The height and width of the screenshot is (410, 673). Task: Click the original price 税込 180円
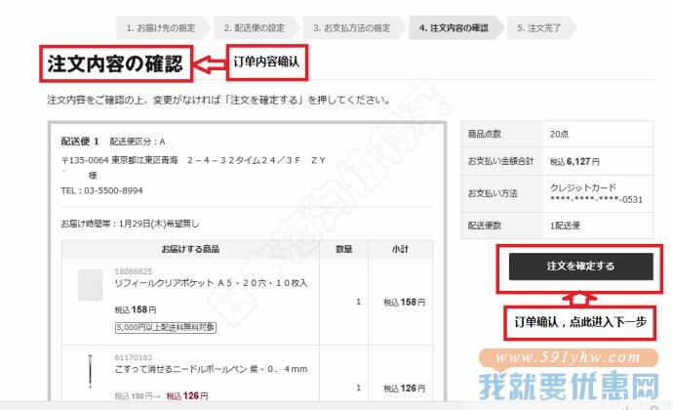tap(134, 396)
